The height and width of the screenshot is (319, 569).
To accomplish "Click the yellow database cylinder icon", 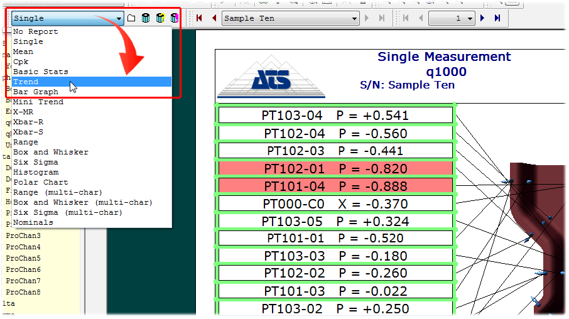I will 160,18.
